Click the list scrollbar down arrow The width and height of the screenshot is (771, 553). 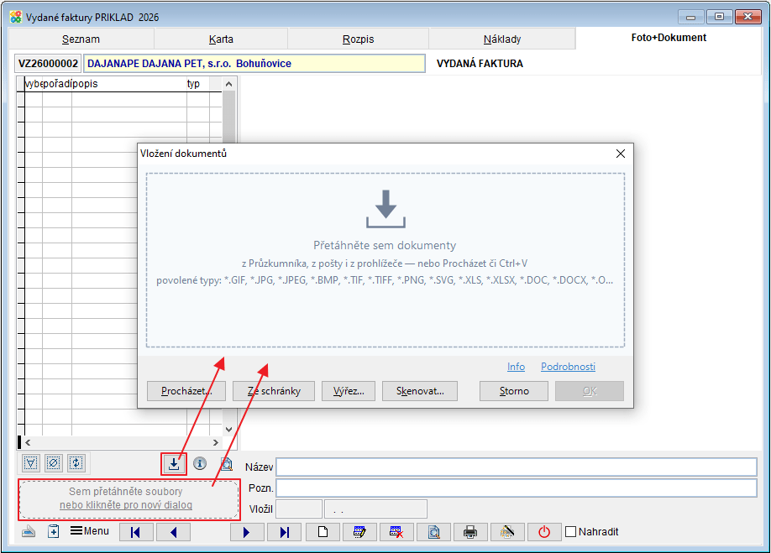[228, 430]
